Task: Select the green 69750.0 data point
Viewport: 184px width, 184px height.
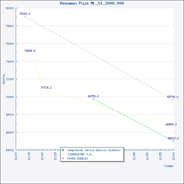Action: [x=93, y=99]
